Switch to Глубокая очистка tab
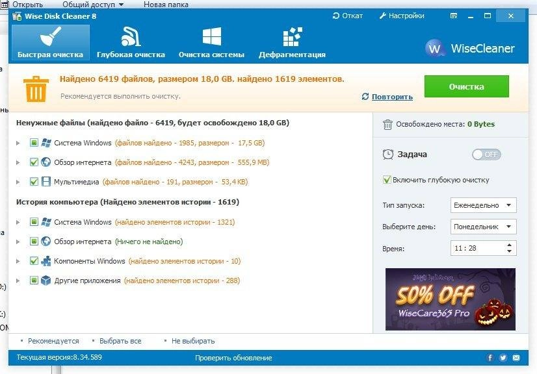537x374 pixels. click(131, 42)
